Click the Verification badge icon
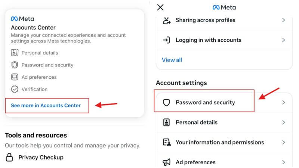The image size is (299, 168). 15,89
